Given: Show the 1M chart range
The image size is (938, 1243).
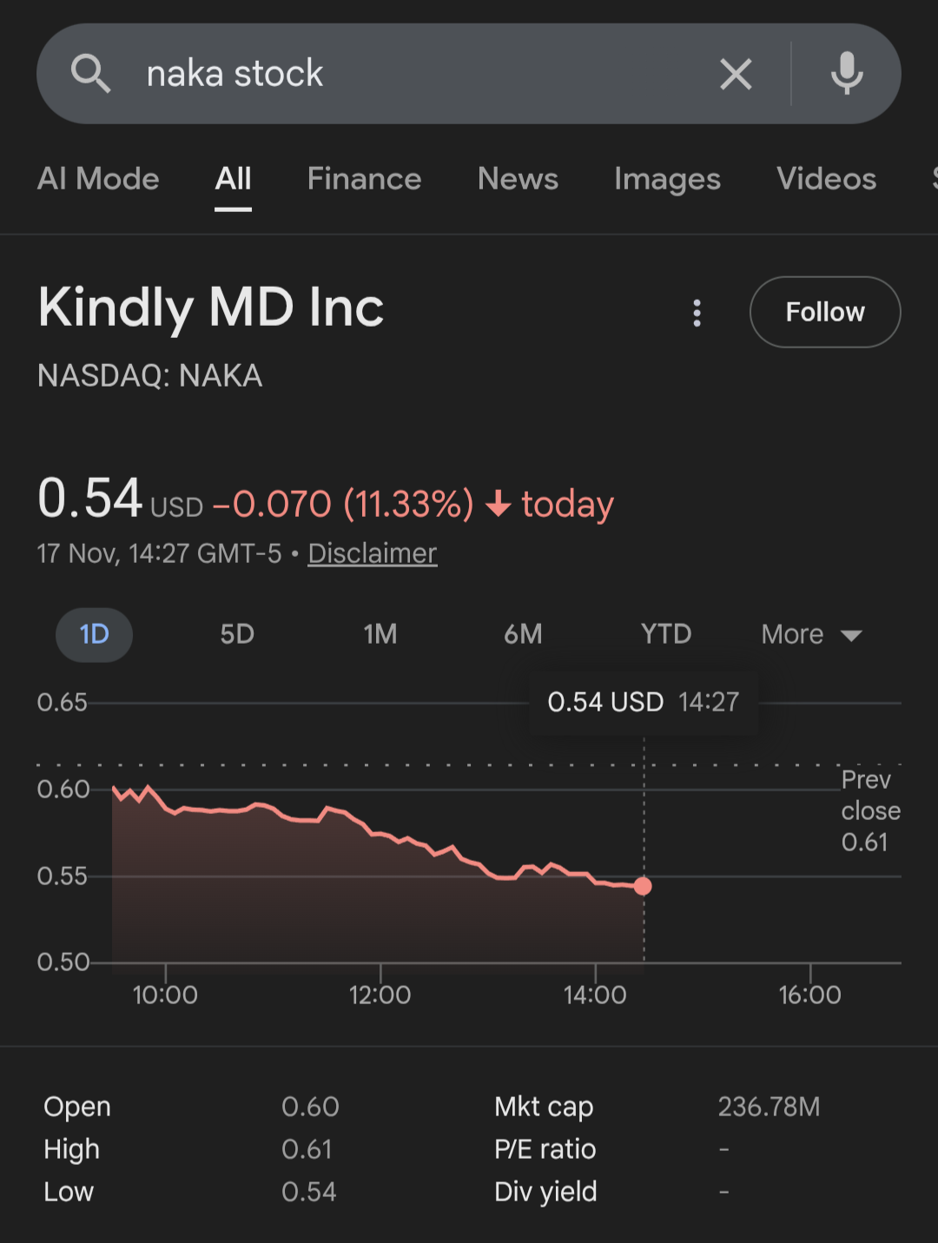Looking at the screenshot, I should [380, 635].
